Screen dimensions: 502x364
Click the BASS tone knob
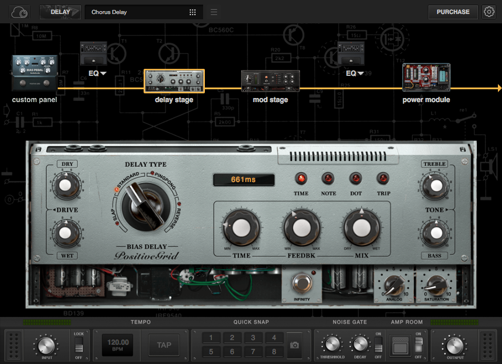(436, 233)
